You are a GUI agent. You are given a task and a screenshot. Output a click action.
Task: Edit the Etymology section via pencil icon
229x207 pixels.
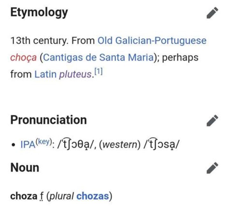pyautogui.click(x=212, y=13)
